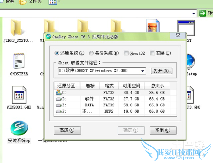Select the F: drive icon
Viewport: 213px width, 163px height.
pos(59,111)
